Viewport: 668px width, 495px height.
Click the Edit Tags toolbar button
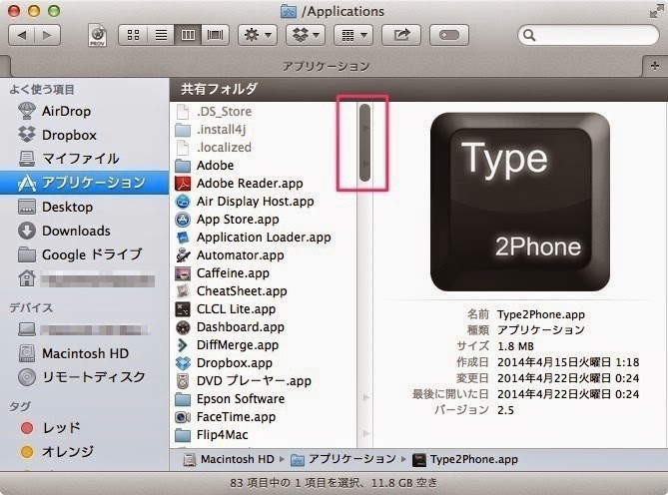pos(449,35)
